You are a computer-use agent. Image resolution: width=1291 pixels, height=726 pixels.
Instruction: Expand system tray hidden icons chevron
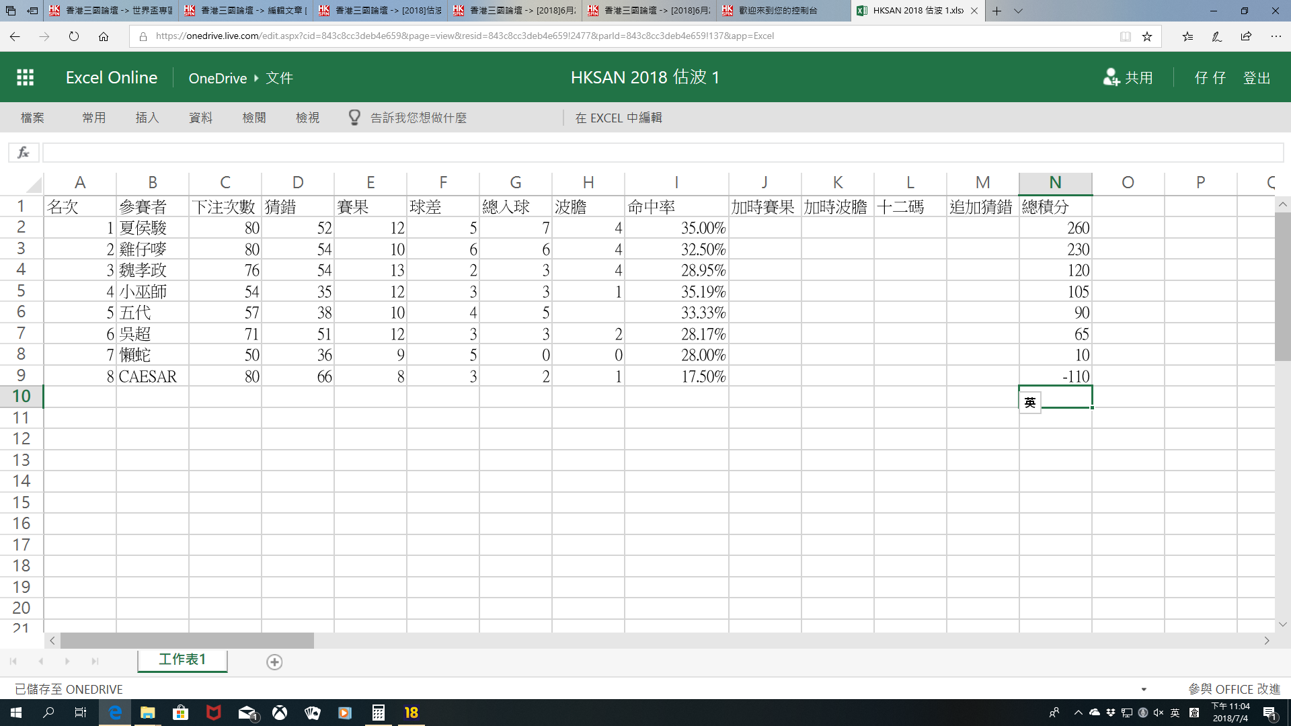pos(1078,713)
